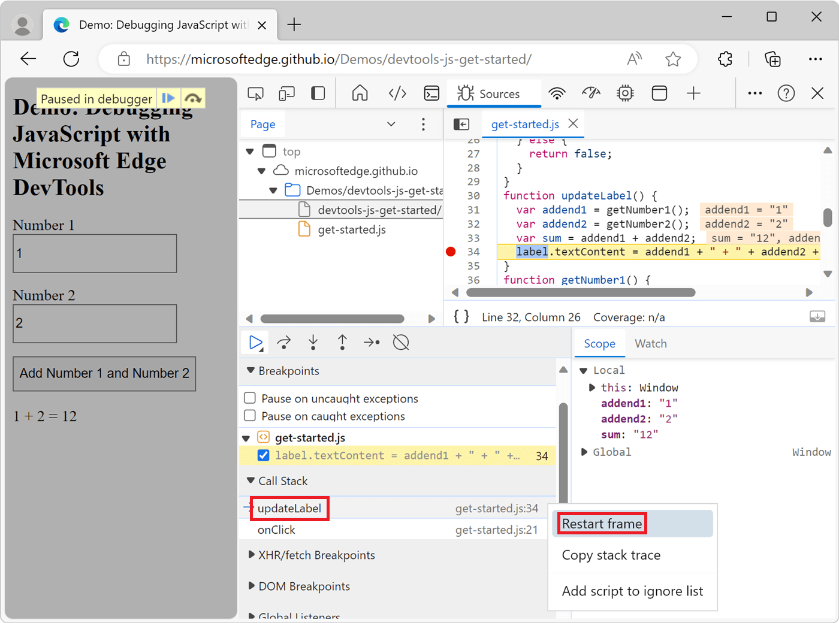839x623 pixels.
Task: Open the Console panel
Action: click(x=431, y=93)
